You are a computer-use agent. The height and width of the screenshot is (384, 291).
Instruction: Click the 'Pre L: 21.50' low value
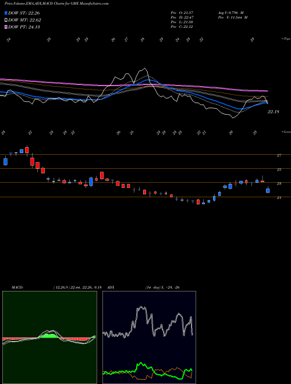tap(182, 22)
